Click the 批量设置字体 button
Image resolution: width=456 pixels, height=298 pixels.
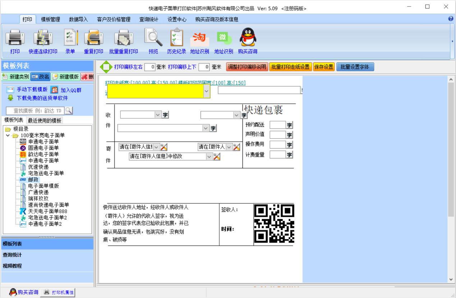(x=355, y=67)
